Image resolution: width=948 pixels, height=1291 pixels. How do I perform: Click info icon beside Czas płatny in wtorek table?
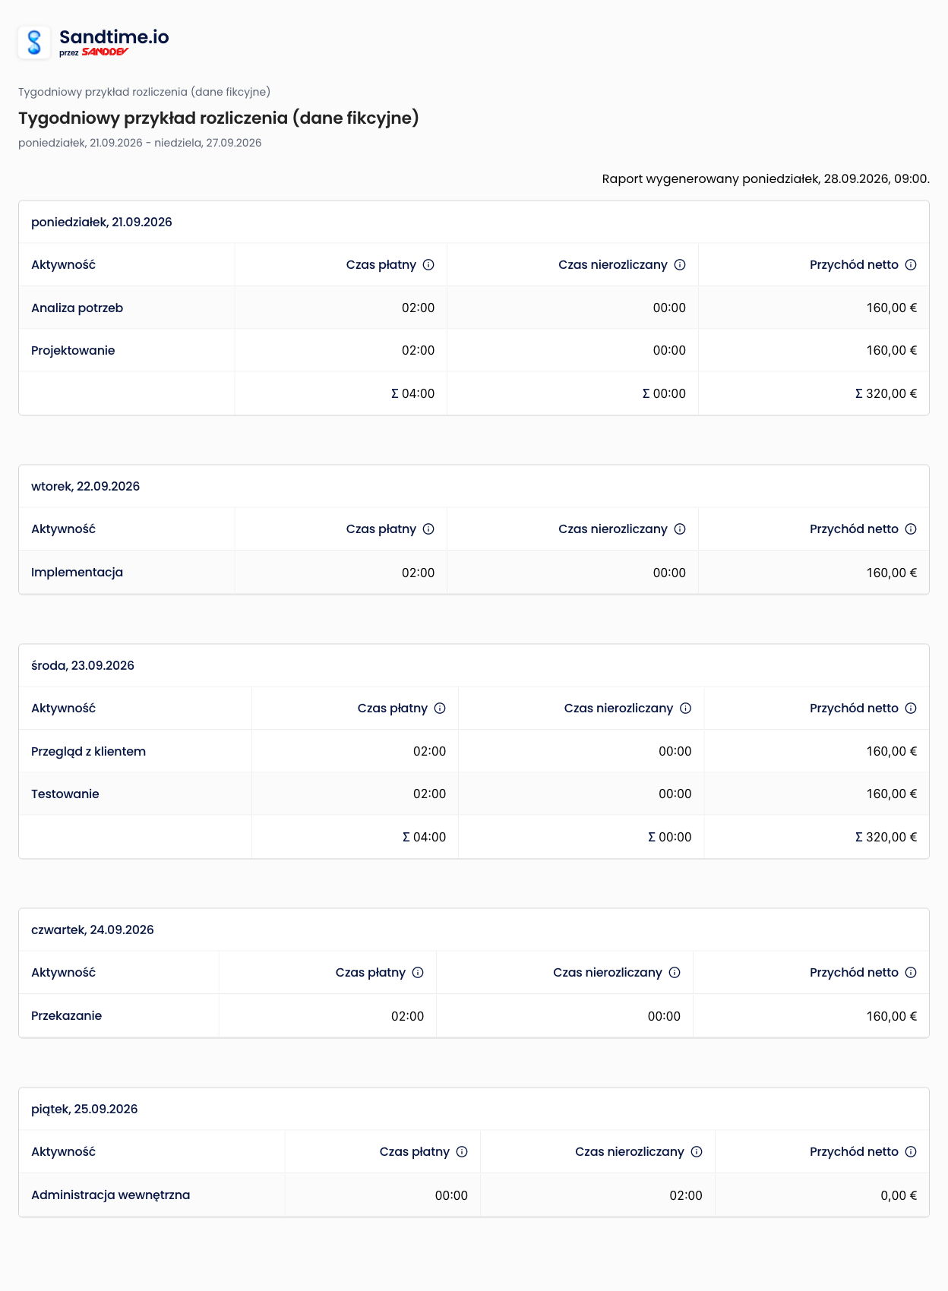point(428,529)
